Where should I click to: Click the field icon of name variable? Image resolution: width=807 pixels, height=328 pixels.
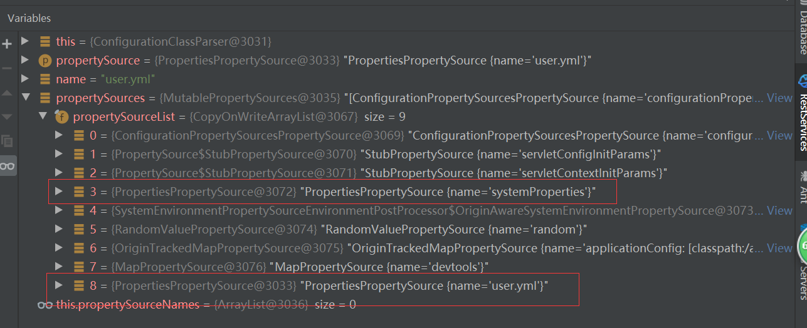point(45,79)
